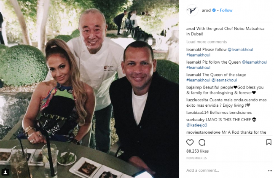Open the @leamakhoul mention in the first comment
The width and height of the screenshot is (274, 178).
pyautogui.click(x=240, y=50)
